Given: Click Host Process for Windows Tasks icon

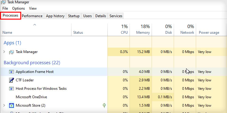Looking at the screenshot, I should (x=12, y=89).
